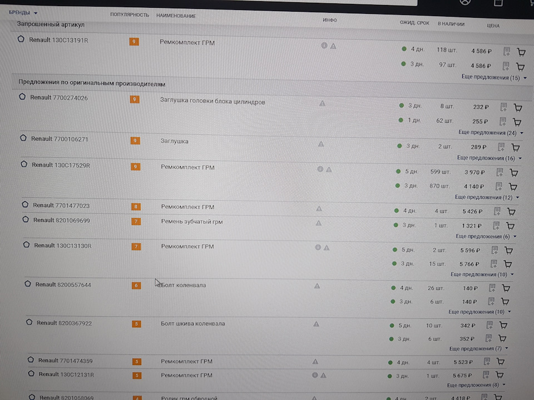The width and height of the screenshot is (534, 400).
Task: Open Renault 7700274026 article link
Action: point(59,98)
